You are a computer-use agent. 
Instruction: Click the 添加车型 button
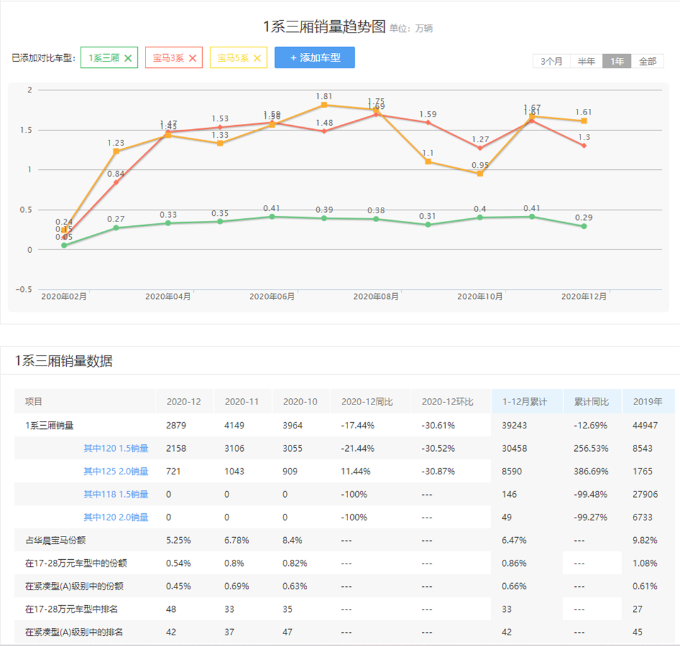pos(315,57)
